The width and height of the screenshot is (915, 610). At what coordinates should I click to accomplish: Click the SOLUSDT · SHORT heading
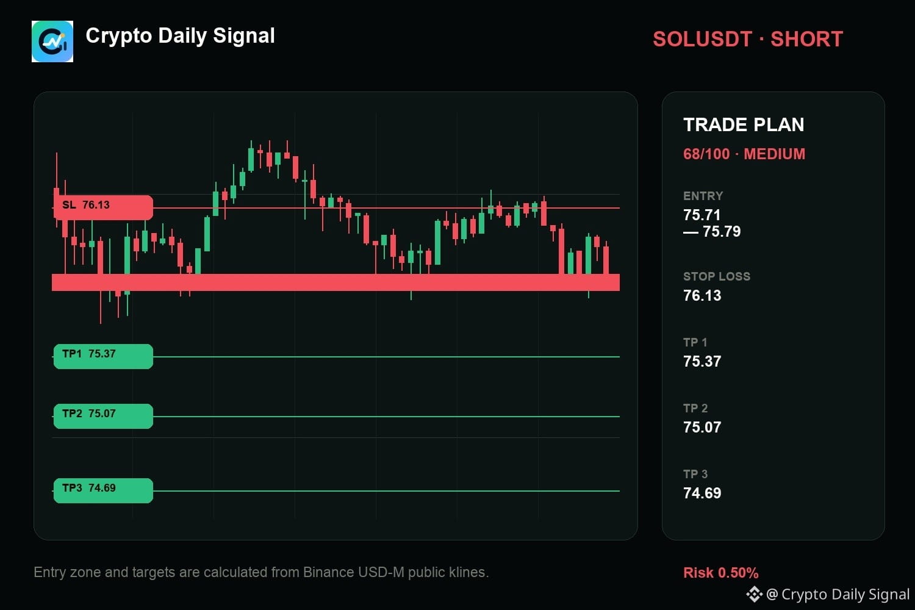click(x=748, y=39)
